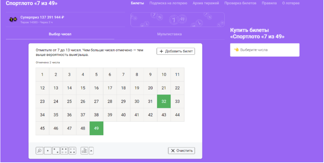Switch to the Мультиставка tab
The width and height of the screenshot is (324, 163).
(169, 34)
